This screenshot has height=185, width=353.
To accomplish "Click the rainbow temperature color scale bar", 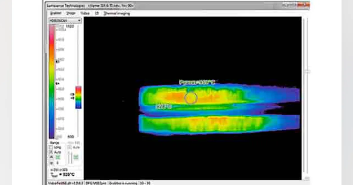I will click(x=52, y=81).
